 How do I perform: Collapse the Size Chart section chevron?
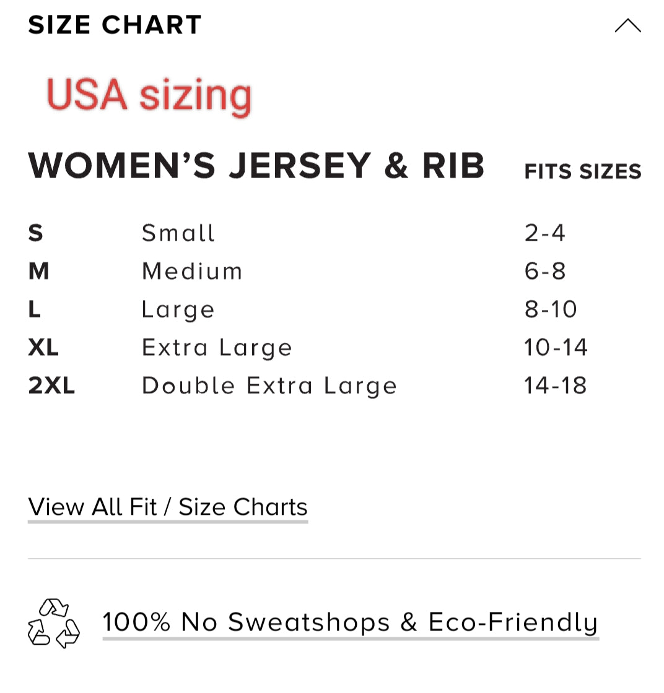click(x=627, y=26)
